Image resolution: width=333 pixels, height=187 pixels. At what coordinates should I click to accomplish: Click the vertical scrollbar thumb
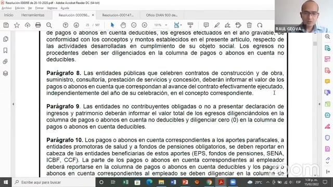tap(315, 44)
